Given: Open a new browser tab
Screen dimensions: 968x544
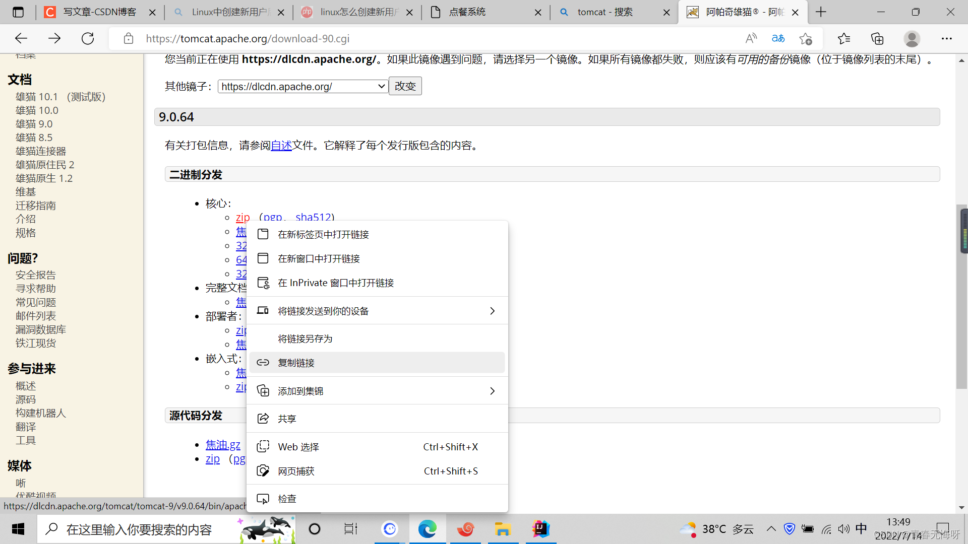Looking at the screenshot, I should pyautogui.click(x=821, y=12).
